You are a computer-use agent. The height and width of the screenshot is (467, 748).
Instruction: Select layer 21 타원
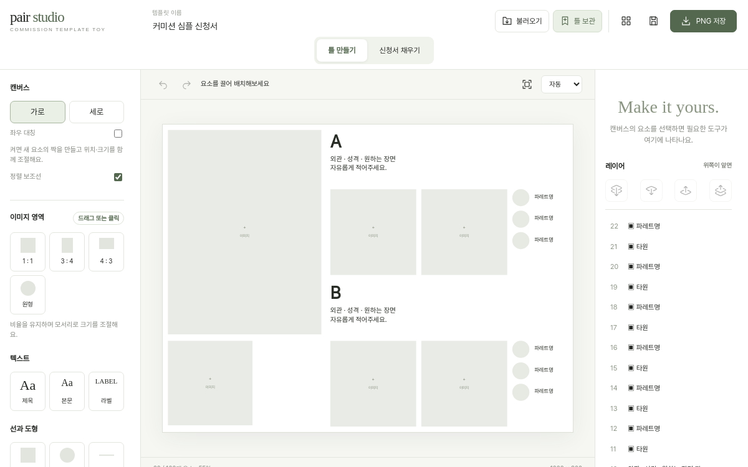tap(668, 247)
